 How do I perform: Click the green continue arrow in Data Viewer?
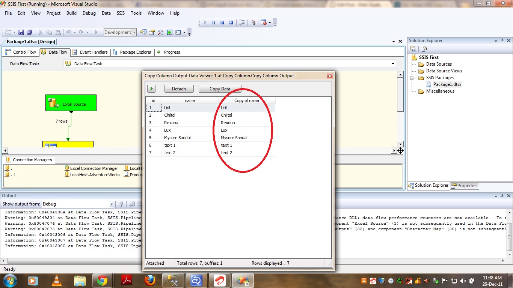coord(151,89)
